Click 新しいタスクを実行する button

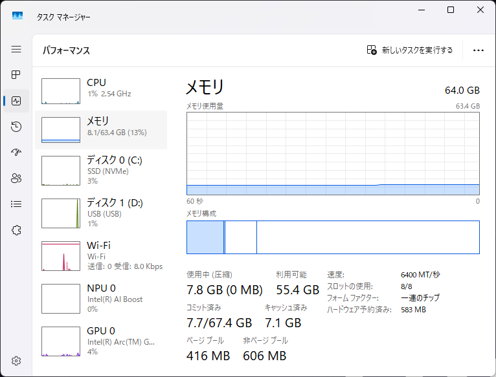410,50
